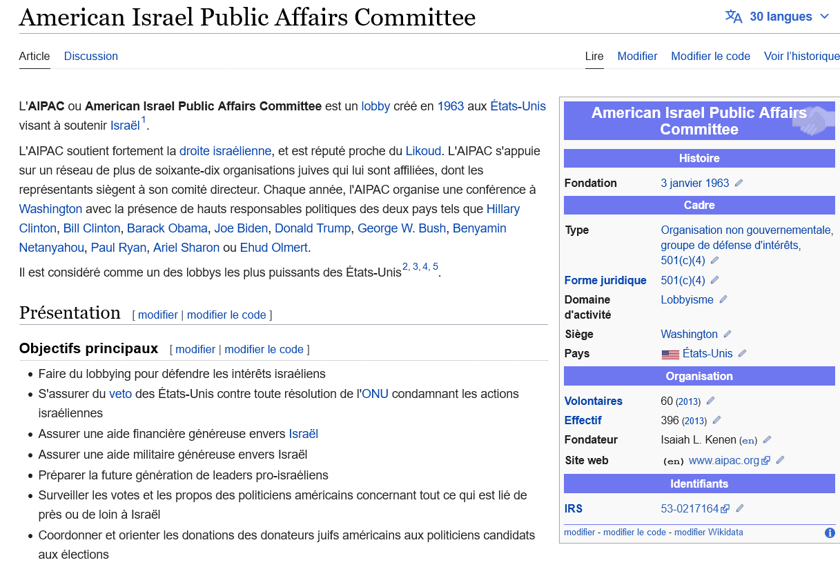This screenshot has height=567, width=840.
Task: Click the pencil icon next to 3 janvier 1963
Action: (x=739, y=183)
